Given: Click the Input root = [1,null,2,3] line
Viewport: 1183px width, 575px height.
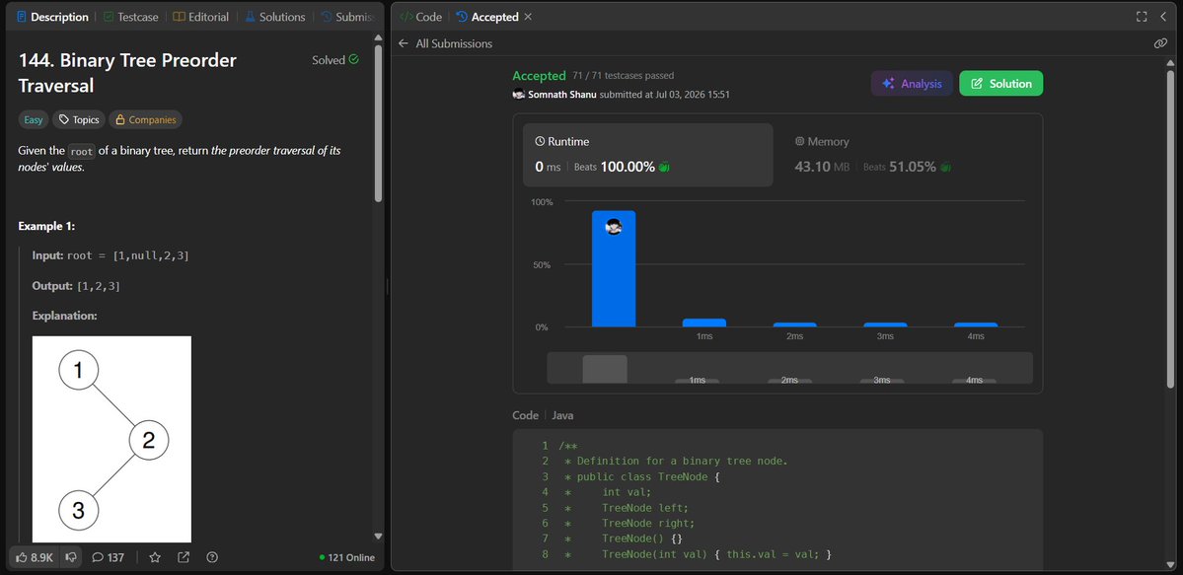Looking at the screenshot, I should click(111, 255).
